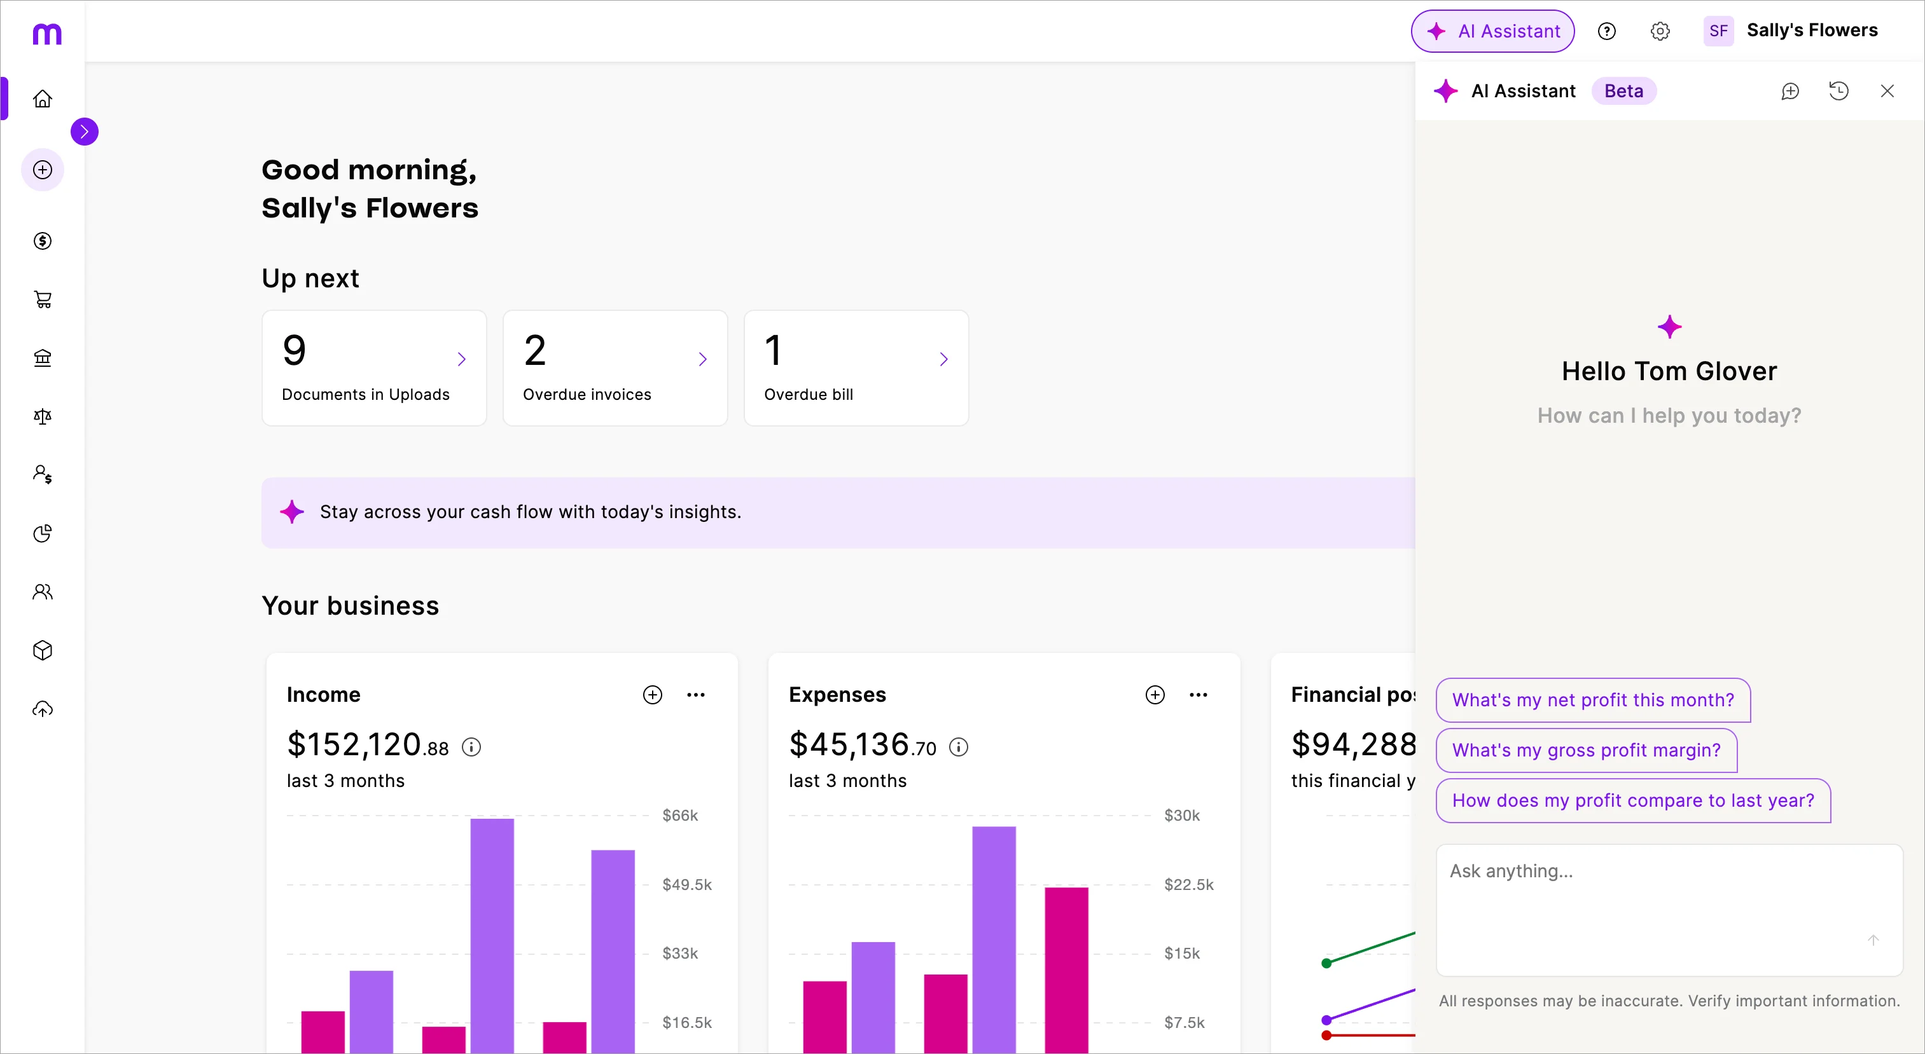Open the Contacts people icon in sidebar
The height and width of the screenshot is (1054, 1925).
(x=43, y=592)
